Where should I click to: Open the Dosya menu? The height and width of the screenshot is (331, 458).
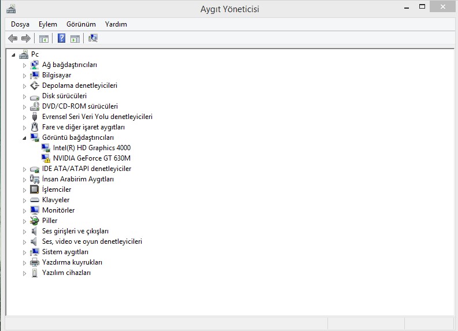coord(20,24)
